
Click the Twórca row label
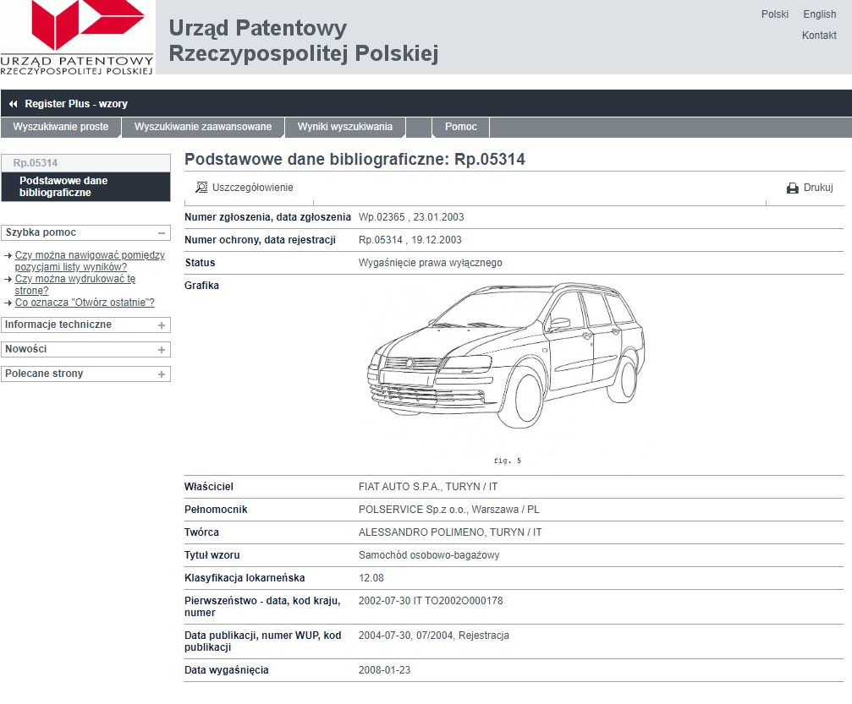[201, 532]
